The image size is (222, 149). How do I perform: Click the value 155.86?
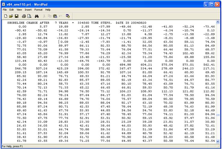pos(209,57)
